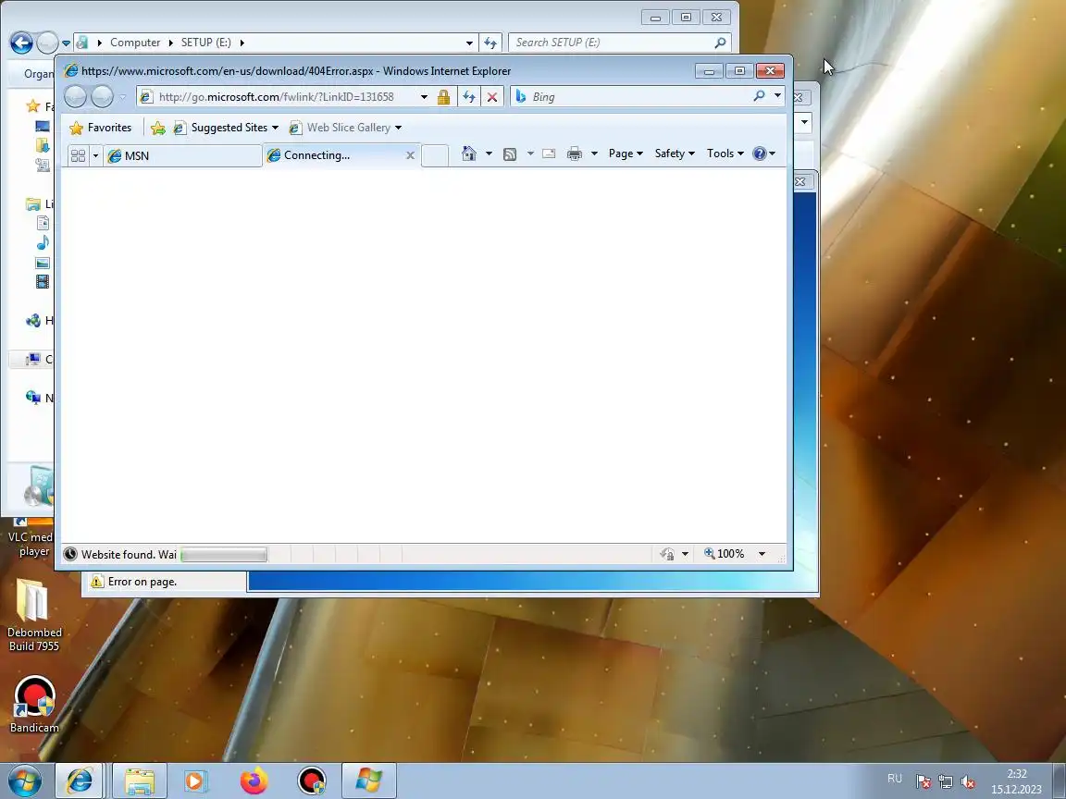Click Computer in Explorer breadcrumb
This screenshot has width=1066, height=799.
tap(135, 43)
